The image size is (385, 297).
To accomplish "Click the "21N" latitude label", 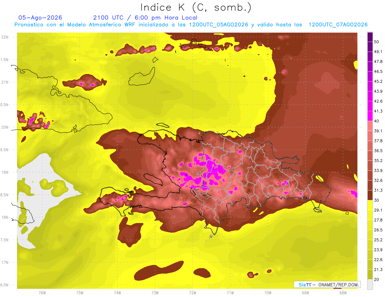I will coord(5,82).
